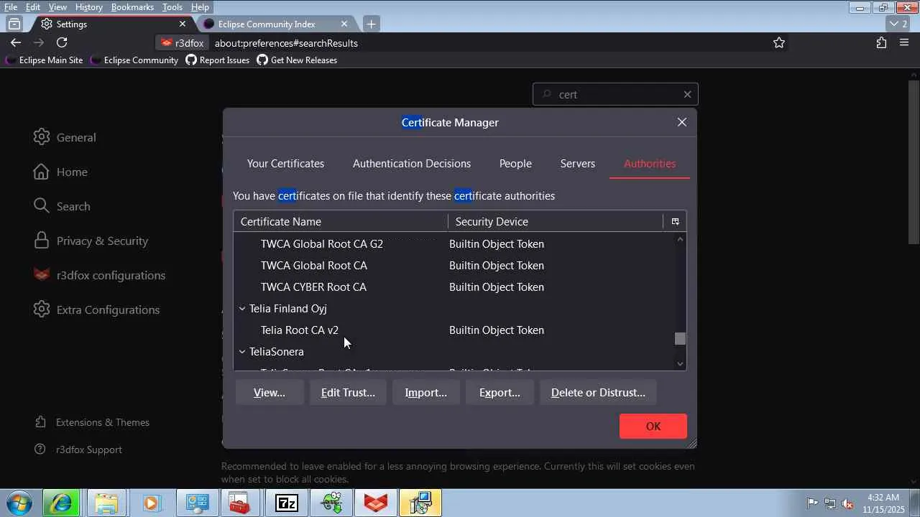Screen dimensions: 920x517
Task: Open the Windows Start menu
Action: click(19, 503)
